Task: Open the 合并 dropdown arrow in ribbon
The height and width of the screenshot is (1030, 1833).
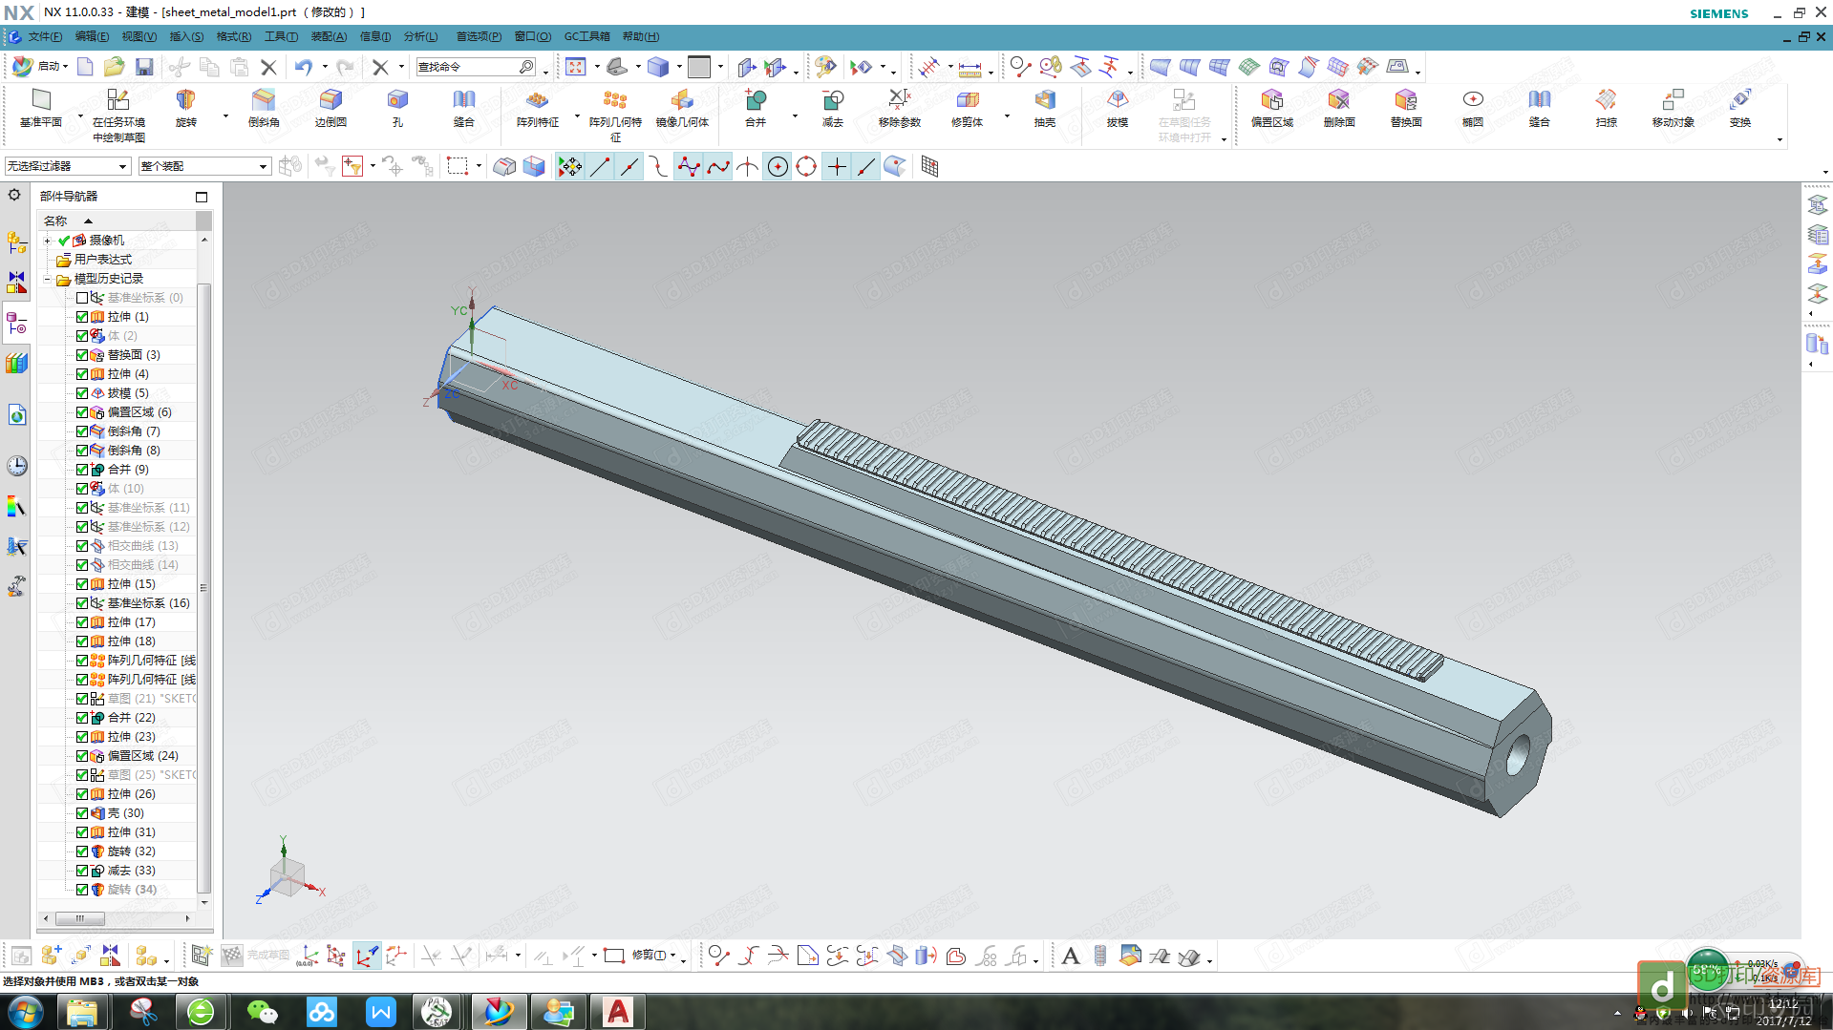Action: pos(795,116)
